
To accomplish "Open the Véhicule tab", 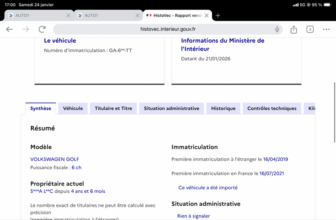I will click(73, 109).
